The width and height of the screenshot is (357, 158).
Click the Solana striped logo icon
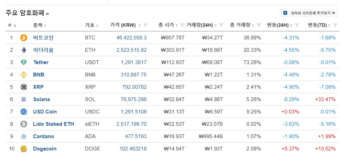pyautogui.click(x=24, y=99)
